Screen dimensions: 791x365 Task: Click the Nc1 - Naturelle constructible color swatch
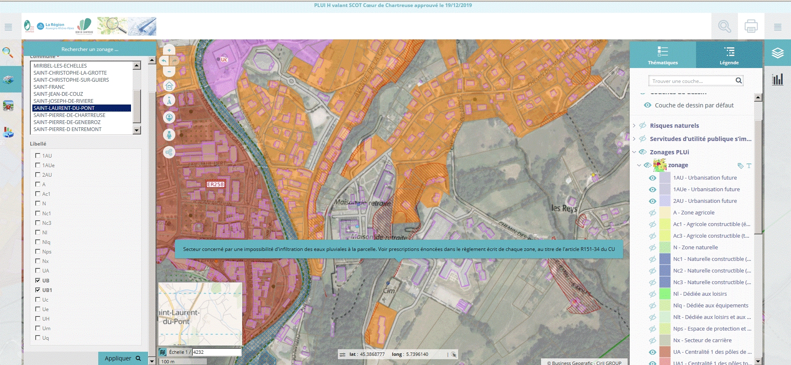665,259
